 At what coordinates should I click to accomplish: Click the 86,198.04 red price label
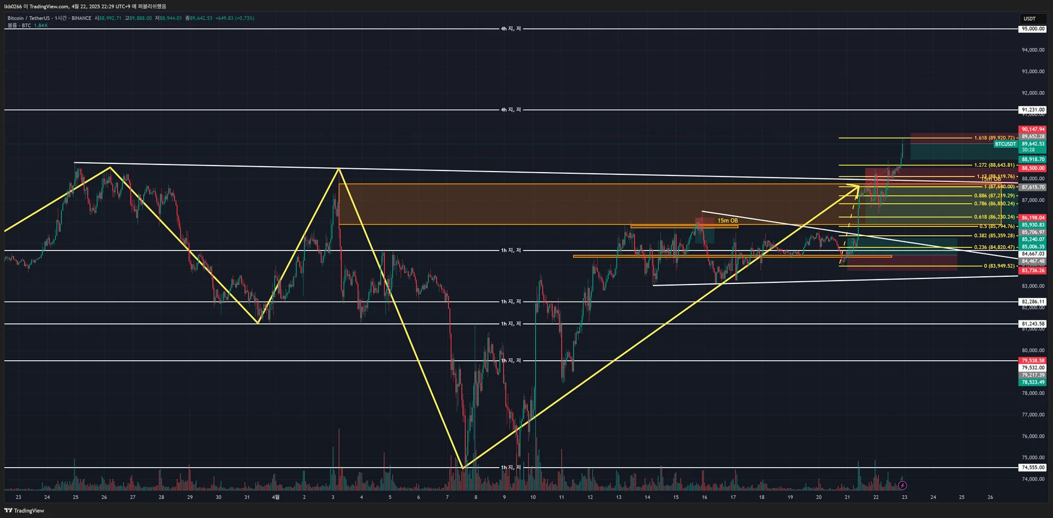coord(1033,218)
